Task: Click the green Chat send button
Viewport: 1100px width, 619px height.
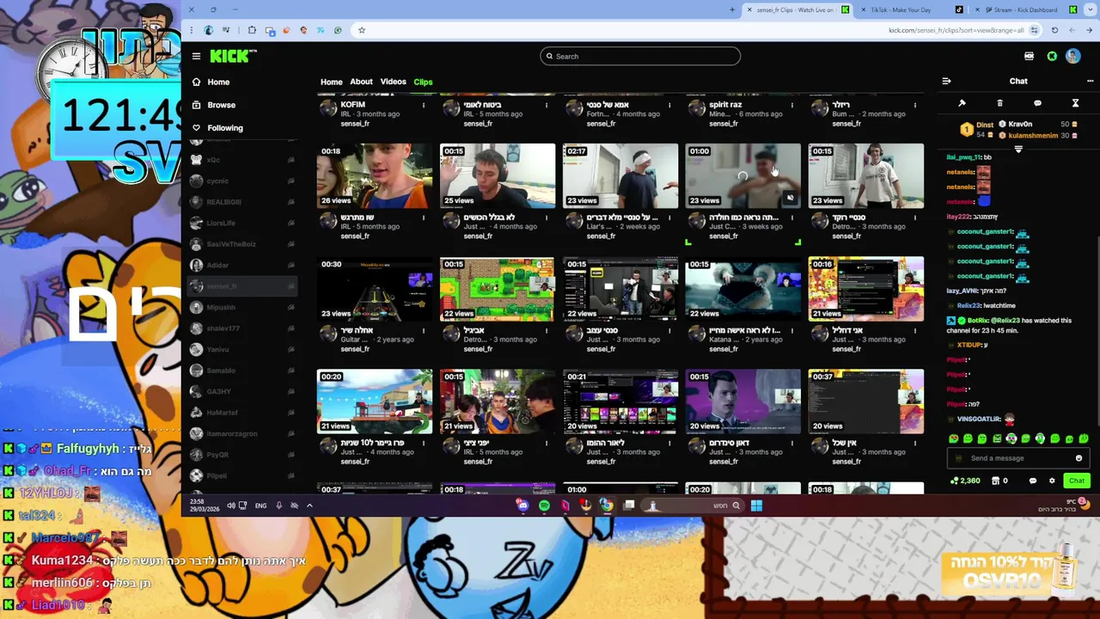Action: pos(1076,481)
